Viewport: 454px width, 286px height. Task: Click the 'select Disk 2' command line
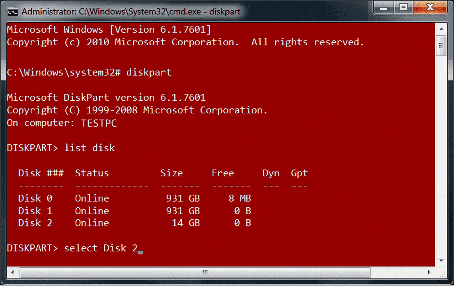pos(100,248)
